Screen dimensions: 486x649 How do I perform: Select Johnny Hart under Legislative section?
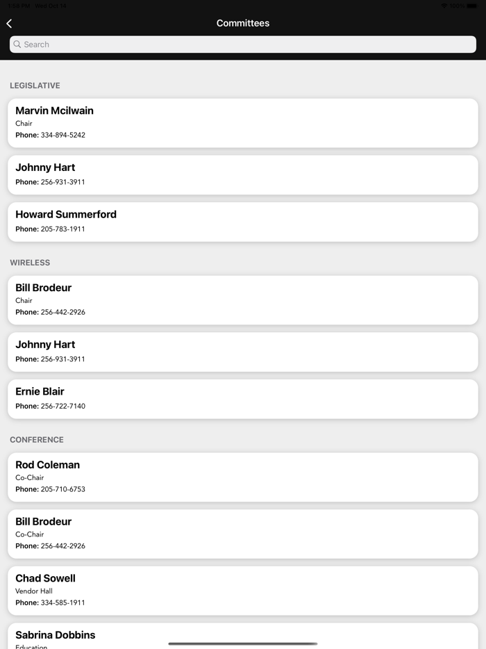pos(243,174)
